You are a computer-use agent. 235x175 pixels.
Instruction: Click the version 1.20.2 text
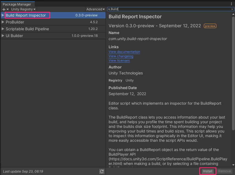[x=93, y=29]
